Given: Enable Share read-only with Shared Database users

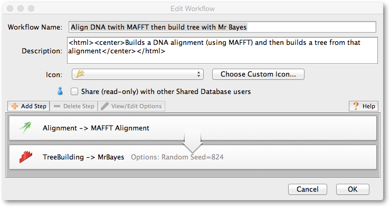Looking at the screenshot, I should 74,91.
